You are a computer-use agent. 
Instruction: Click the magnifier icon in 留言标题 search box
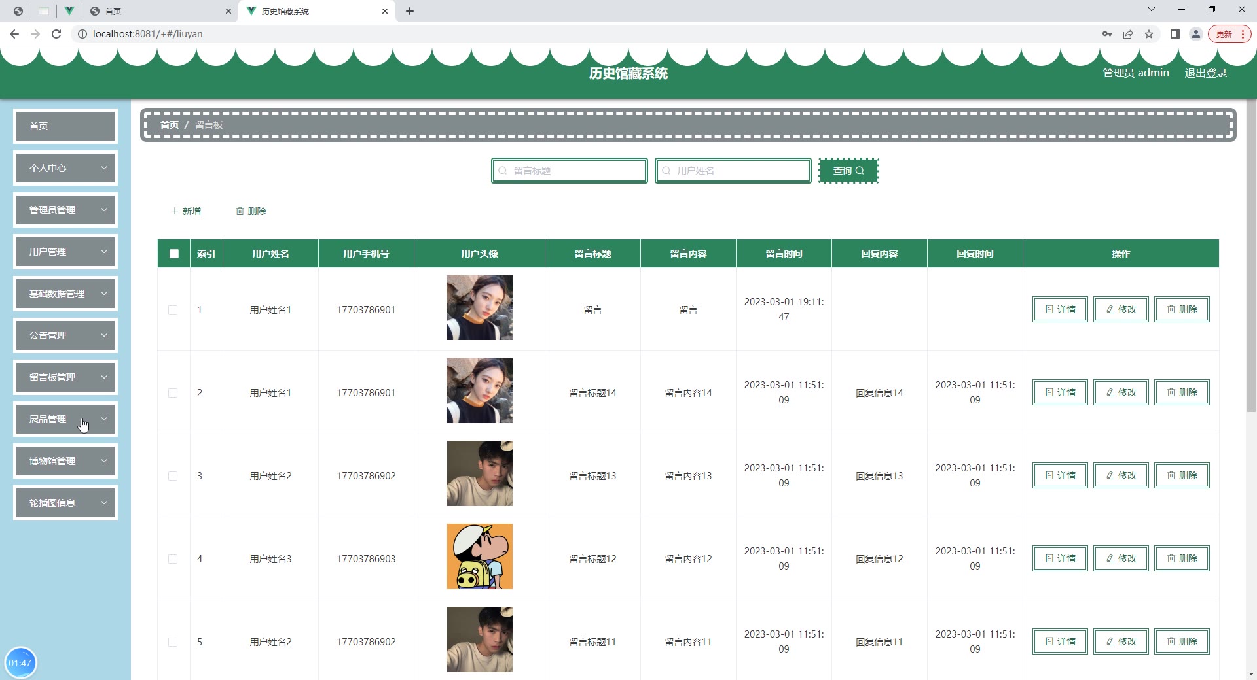(x=503, y=171)
